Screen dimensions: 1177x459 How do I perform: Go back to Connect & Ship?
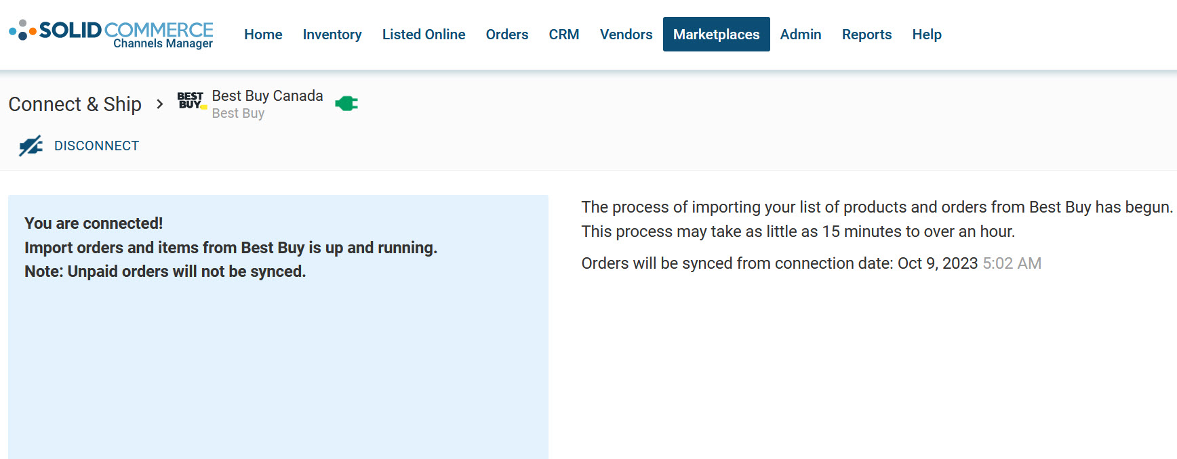tap(75, 104)
